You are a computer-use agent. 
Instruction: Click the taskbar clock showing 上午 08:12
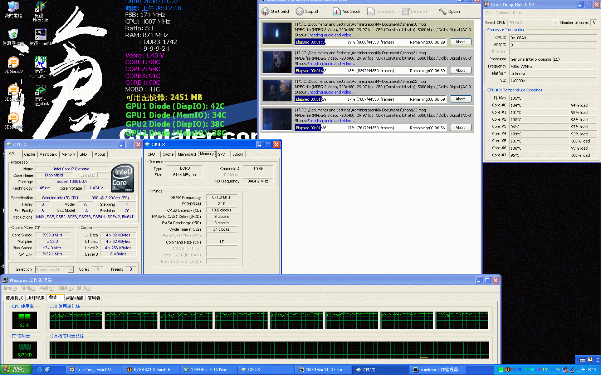coord(586,370)
